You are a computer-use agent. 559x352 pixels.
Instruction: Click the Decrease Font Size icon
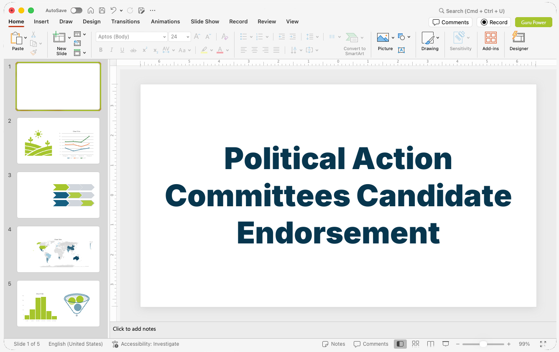[x=208, y=37]
